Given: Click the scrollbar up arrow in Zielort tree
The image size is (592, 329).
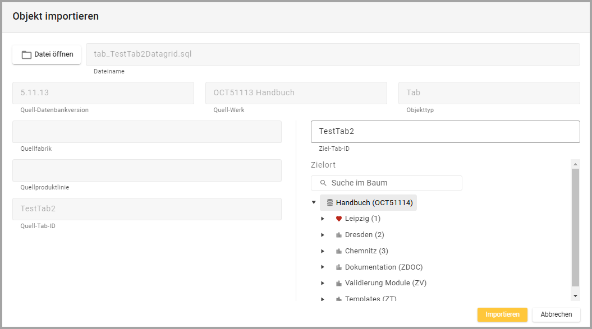Looking at the screenshot, I should pos(575,164).
